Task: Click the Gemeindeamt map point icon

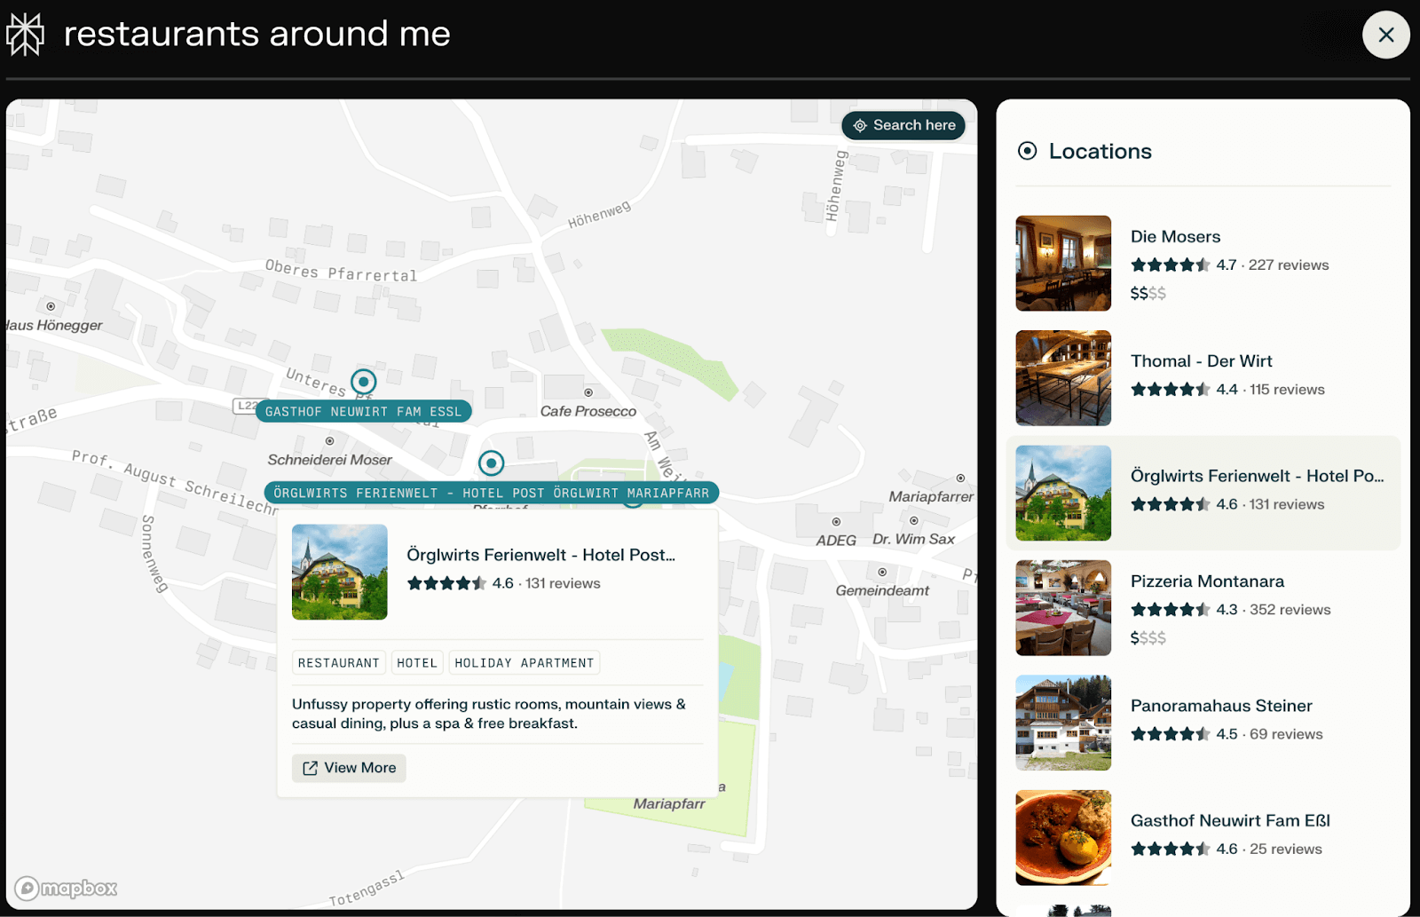Action: pos(881,573)
